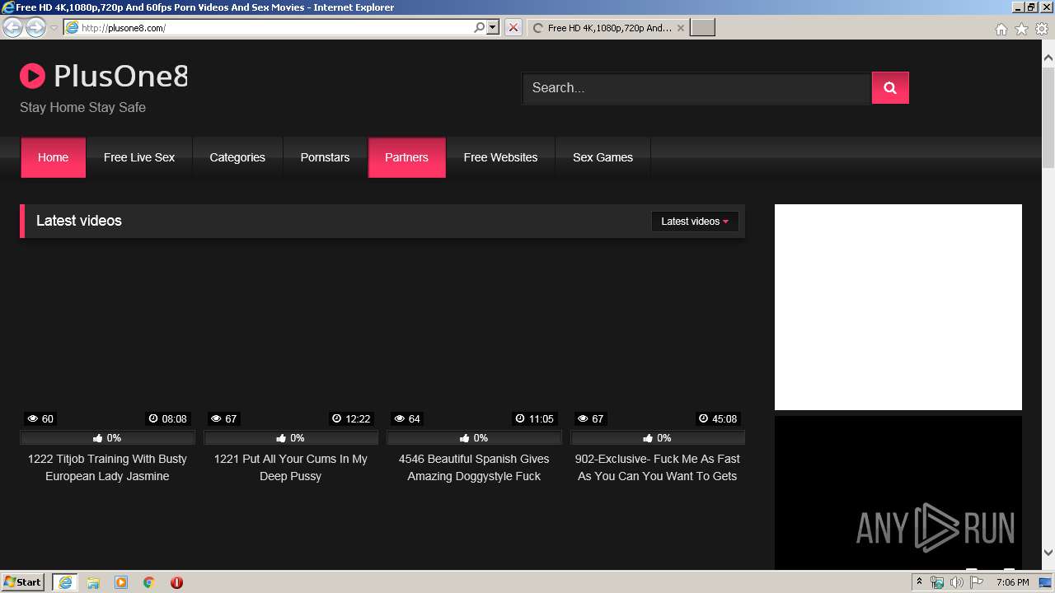Open the Categories menu item
The width and height of the screenshot is (1055, 593).
click(237, 157)
